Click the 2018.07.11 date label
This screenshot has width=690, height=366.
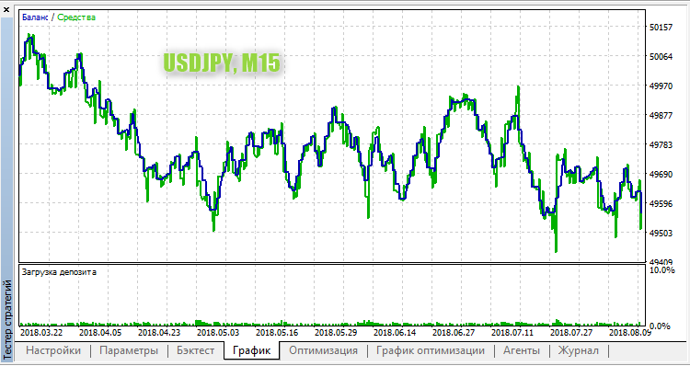[x=512, y=333]
